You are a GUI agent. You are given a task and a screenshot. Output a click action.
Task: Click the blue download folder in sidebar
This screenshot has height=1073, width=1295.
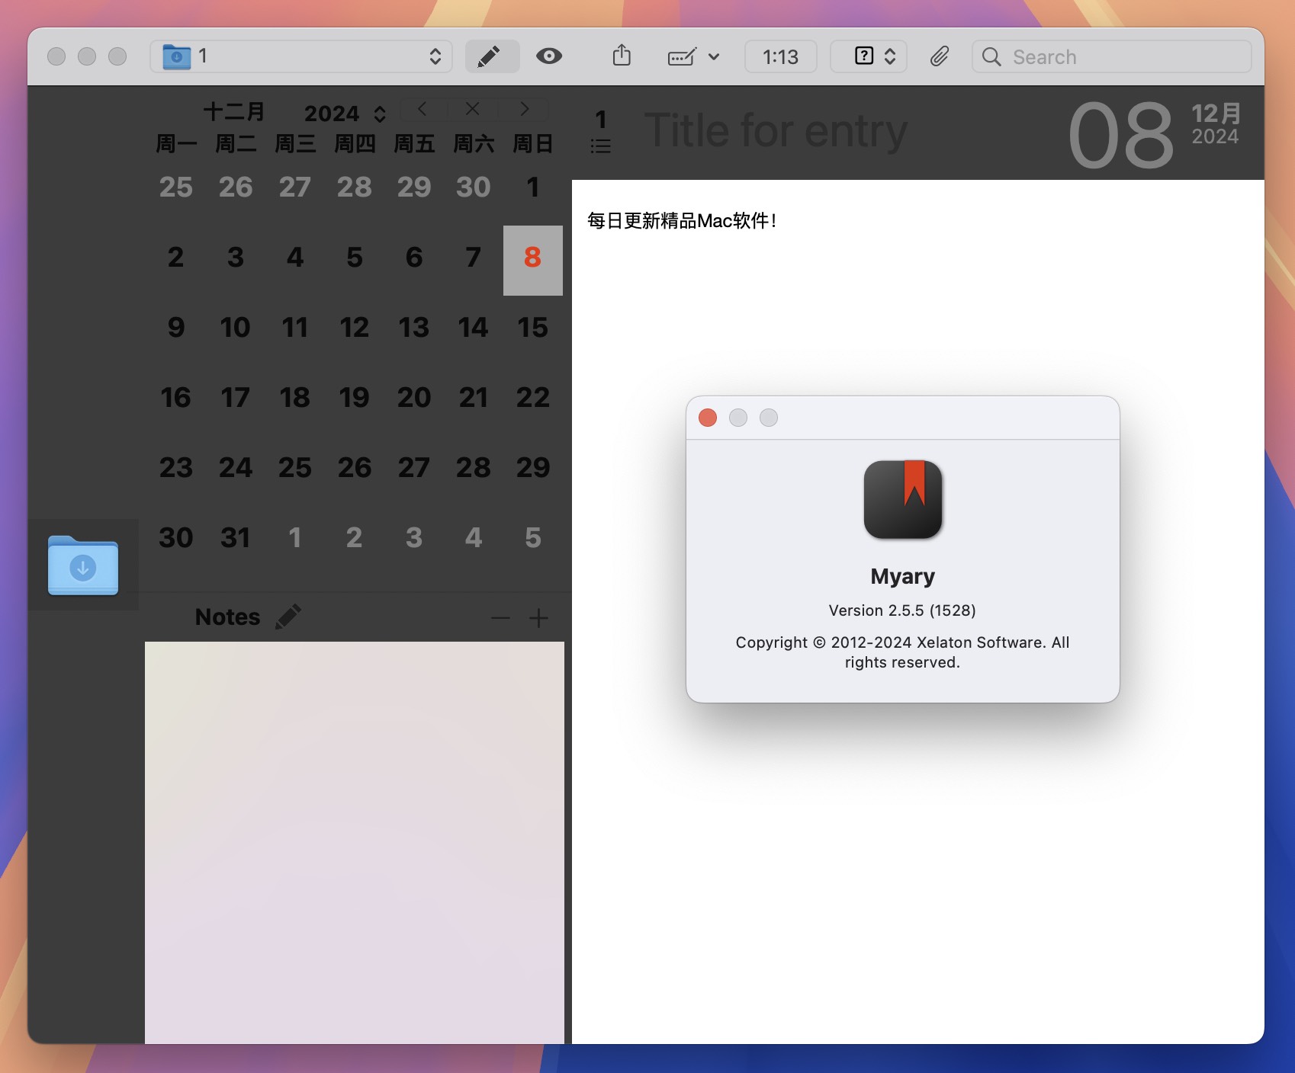point(83,565)
